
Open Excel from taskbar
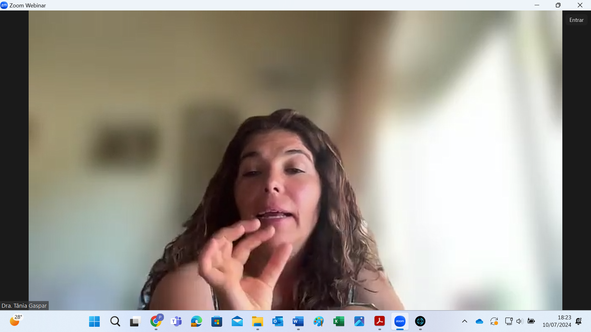pos(339,321)
